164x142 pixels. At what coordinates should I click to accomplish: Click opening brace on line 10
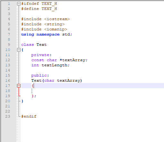(22, 50)
